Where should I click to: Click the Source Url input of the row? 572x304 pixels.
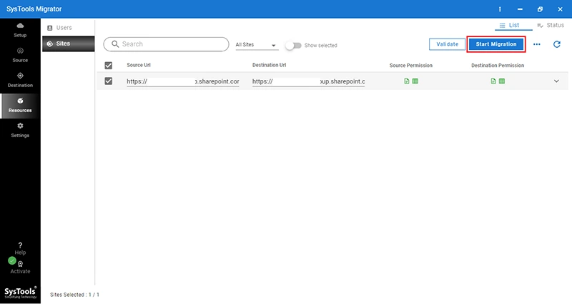pyautogui.click(x=183, y=81)
